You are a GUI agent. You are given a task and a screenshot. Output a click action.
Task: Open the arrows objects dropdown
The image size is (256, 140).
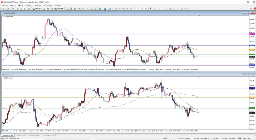tap(186, 9)
